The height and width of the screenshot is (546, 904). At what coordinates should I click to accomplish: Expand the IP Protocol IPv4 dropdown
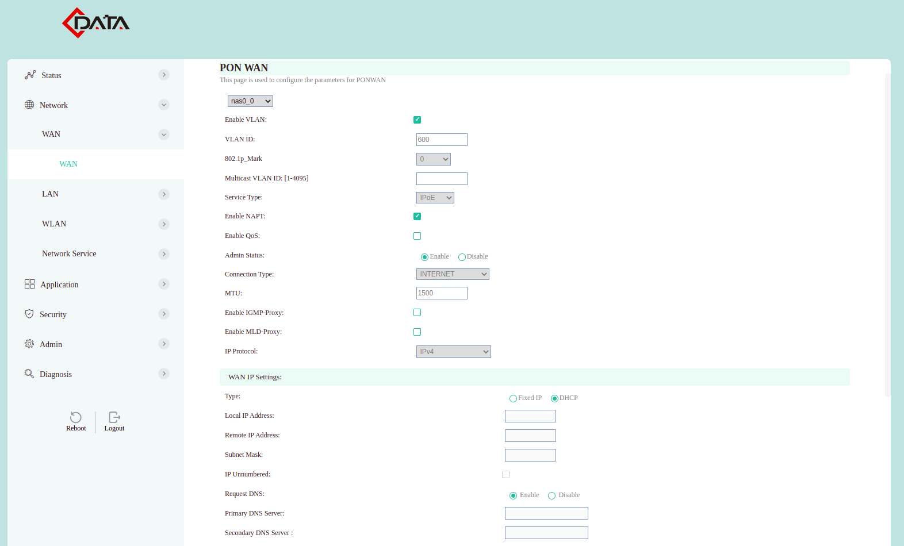coord(453,352)
